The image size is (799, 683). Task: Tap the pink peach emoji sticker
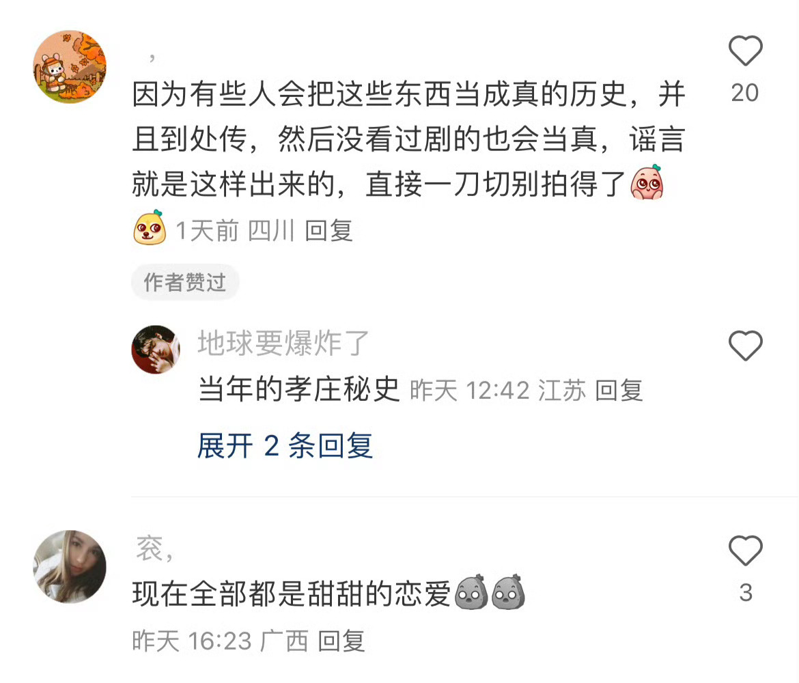pyautogui.click(x=647, y=182)
